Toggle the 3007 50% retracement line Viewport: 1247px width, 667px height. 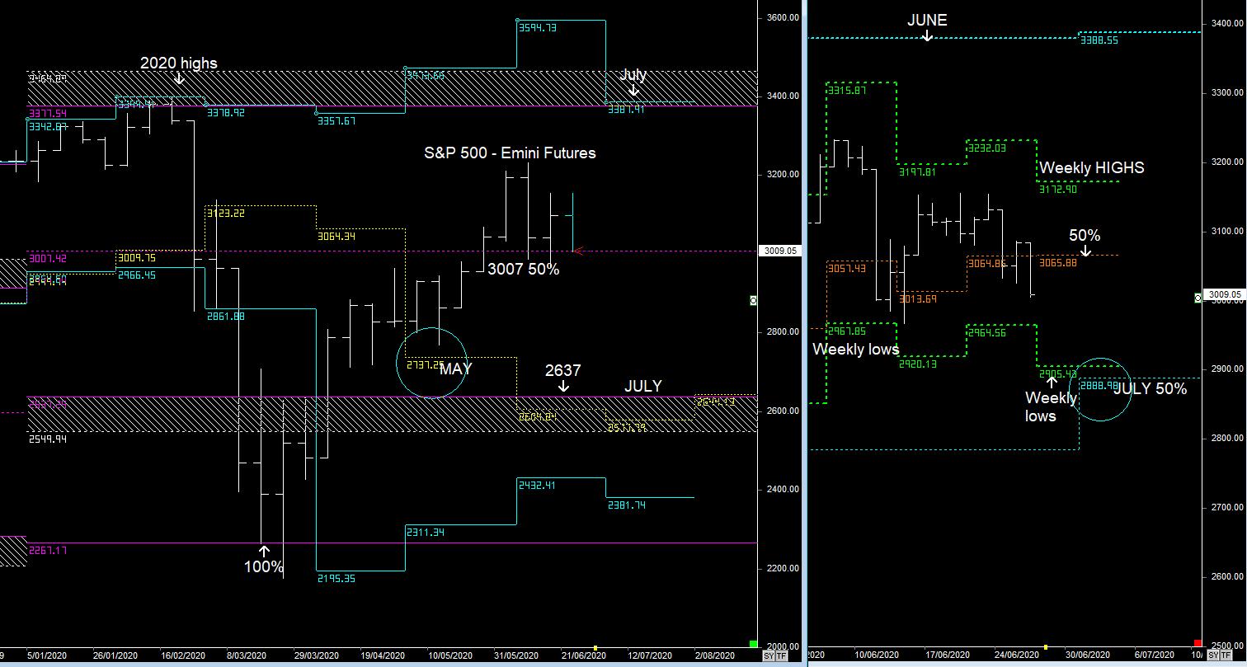(x=524, y=270)
